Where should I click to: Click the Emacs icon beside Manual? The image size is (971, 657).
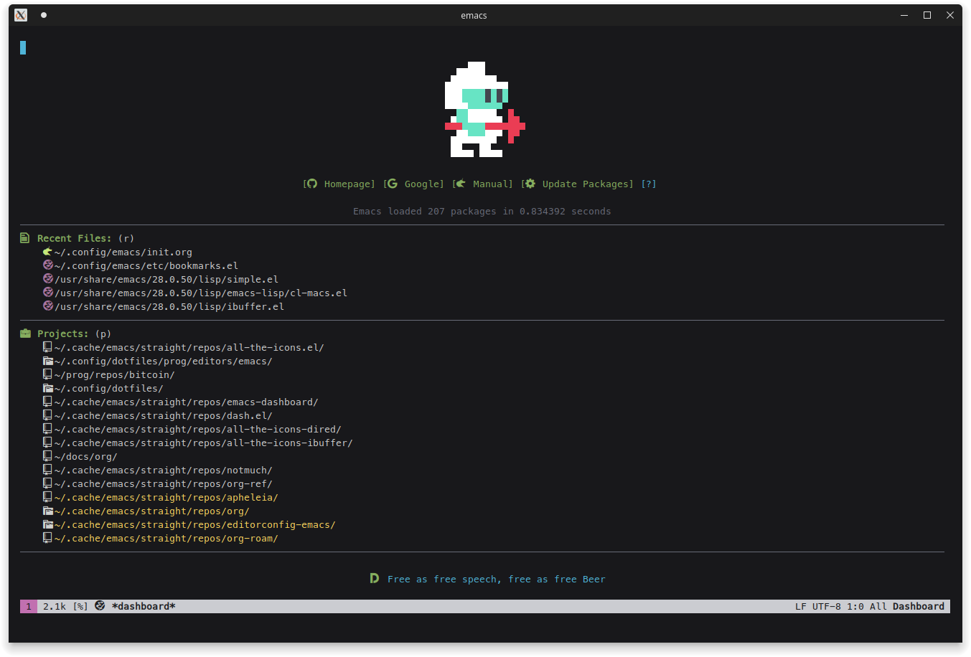pyautogui.click(x=460, y=184)
